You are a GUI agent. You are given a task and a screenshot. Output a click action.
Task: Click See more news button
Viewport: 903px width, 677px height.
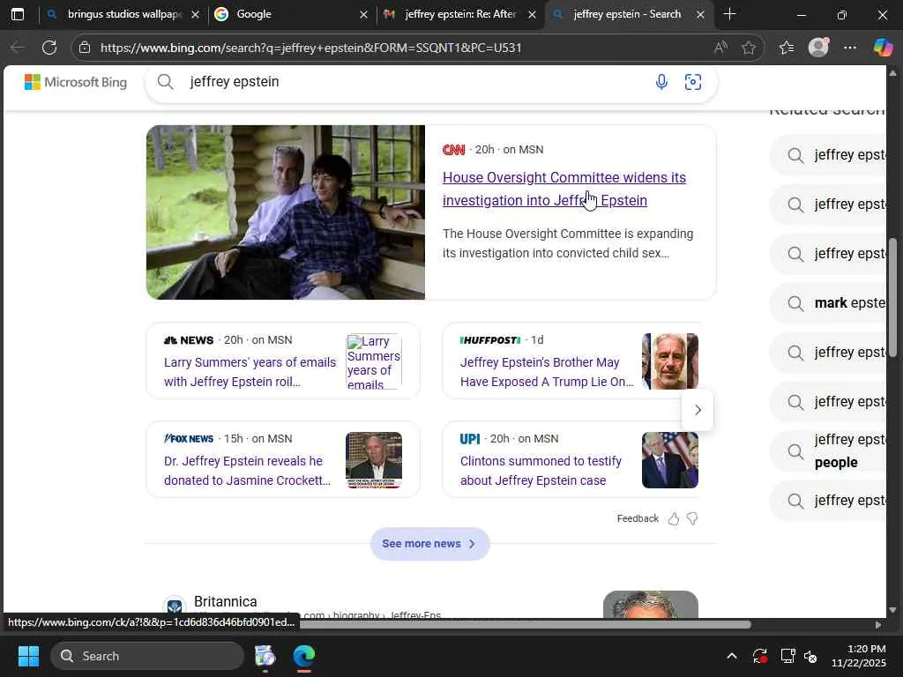click(429, 543)
